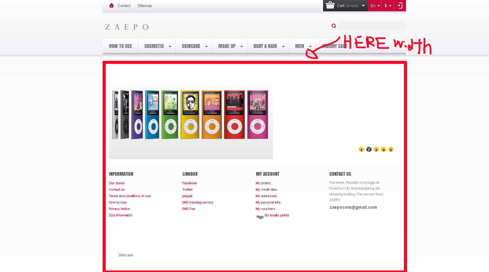
Task: Open the Cosmetic menu item
Action: (x=154, y=46)
